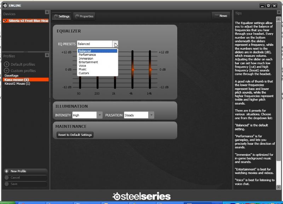Image resolution: width=283 pixels, height=204 pixels.
Task: Click the EQ Presets field showing Balanced
Action: 94,44
